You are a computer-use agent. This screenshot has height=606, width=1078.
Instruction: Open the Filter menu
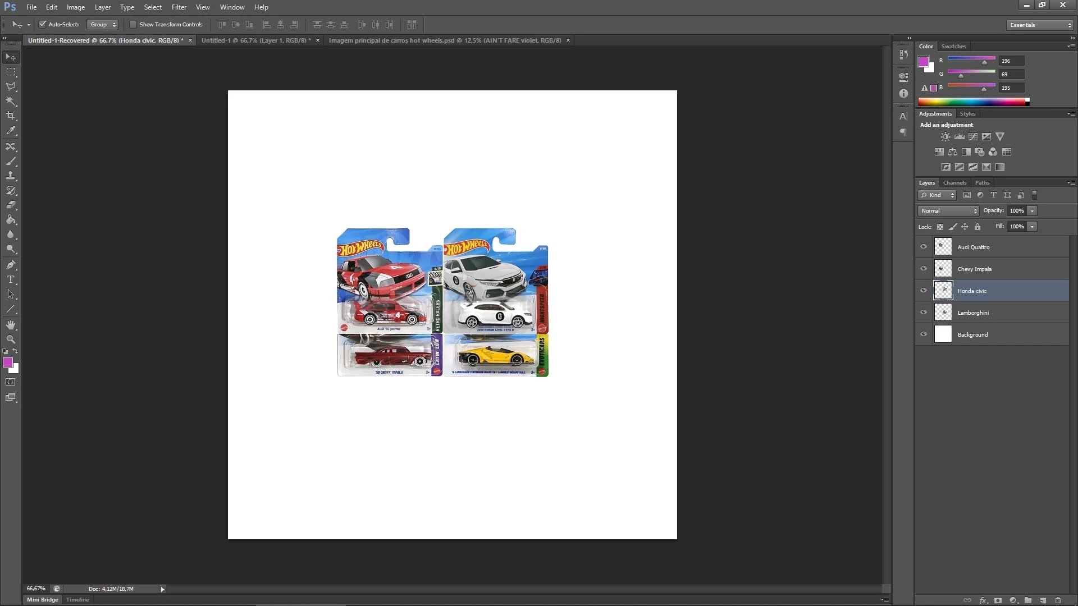coord(179,7)
